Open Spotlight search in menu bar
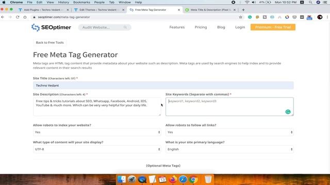The width and height of the screenshot is (330, 185). click(310, 2)
